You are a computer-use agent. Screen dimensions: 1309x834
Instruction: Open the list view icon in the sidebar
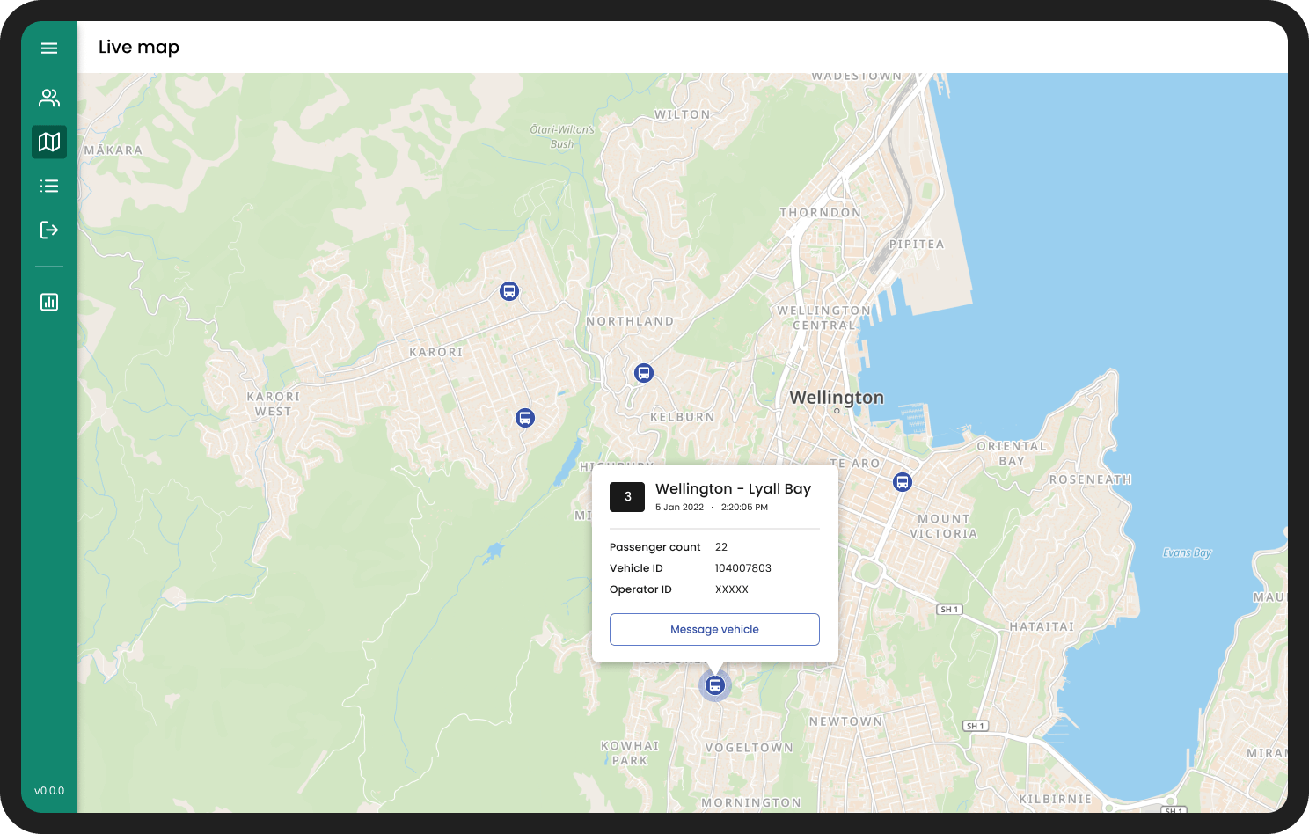pyautogui.click(x=49, y=186)
